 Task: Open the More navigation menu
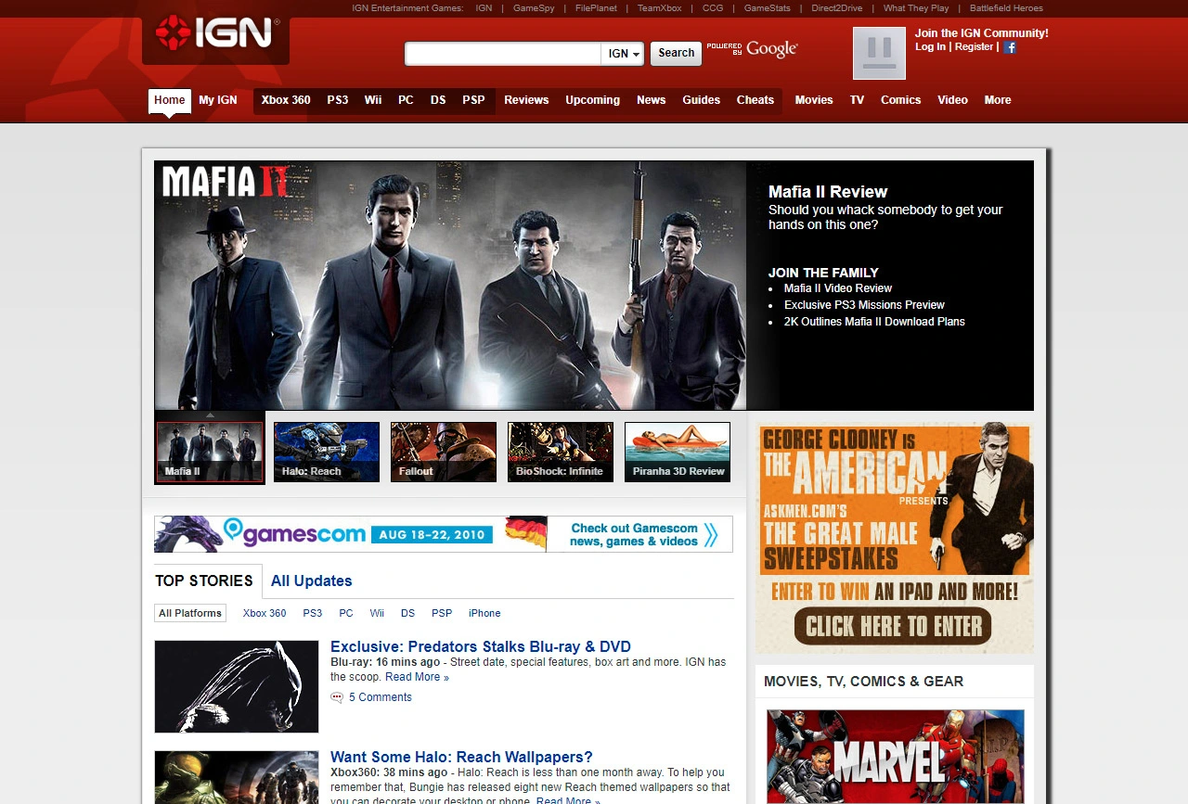click(998, 100)
